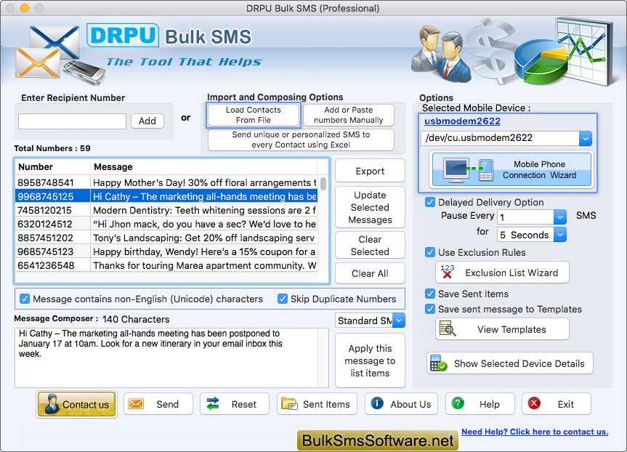627x452 pixels.
Task: Toggle Use Exclusion Rules checkbox
Action: 430,252
